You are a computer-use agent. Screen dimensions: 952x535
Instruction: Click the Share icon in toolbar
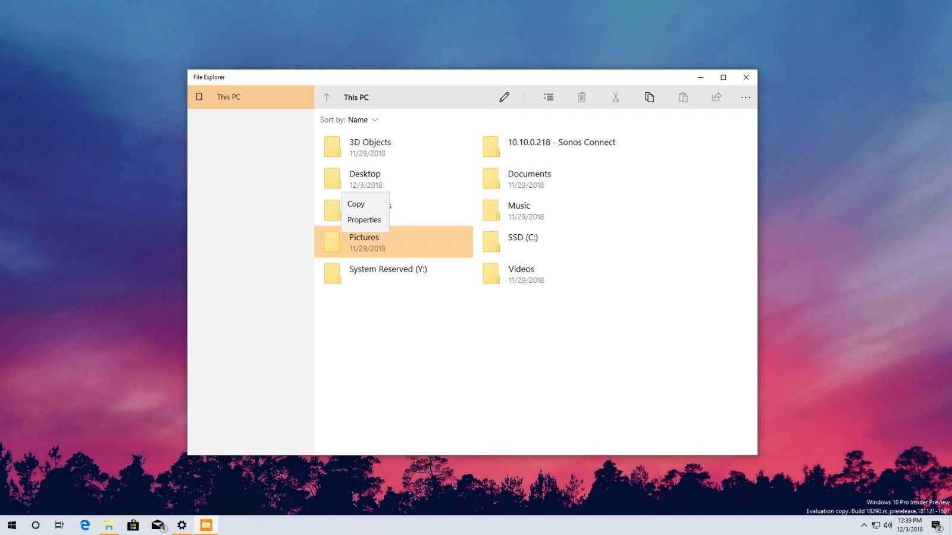(x=716, y=97)
